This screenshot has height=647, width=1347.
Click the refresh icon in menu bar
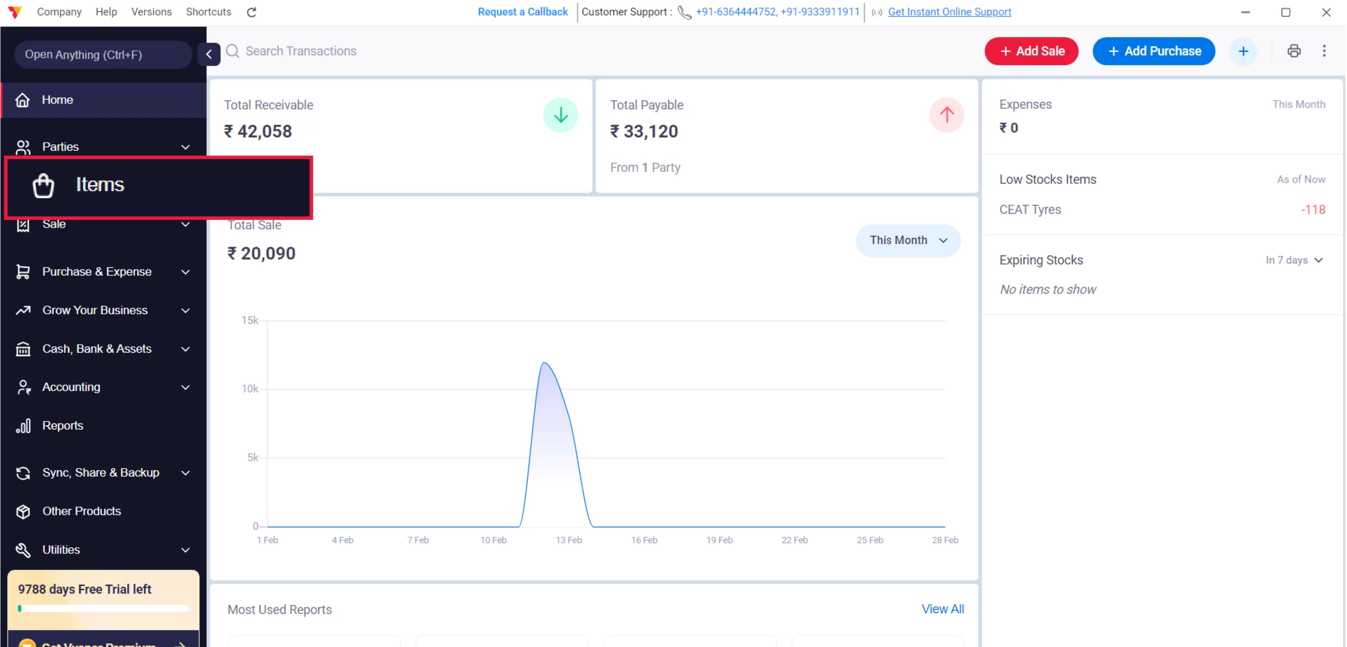[x=252, y=12]
